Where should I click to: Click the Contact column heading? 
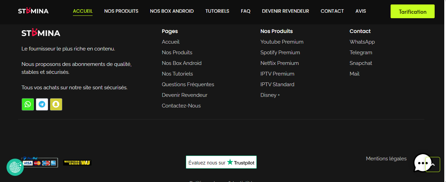(x=360, y=31)
